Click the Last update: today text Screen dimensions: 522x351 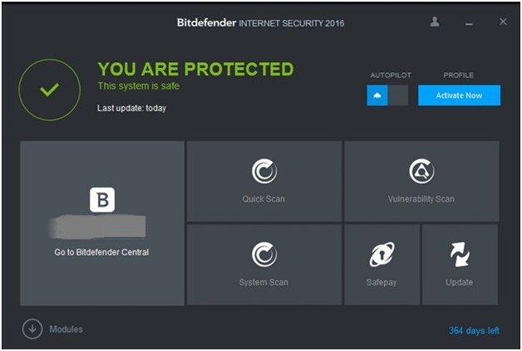click(131, 109)
